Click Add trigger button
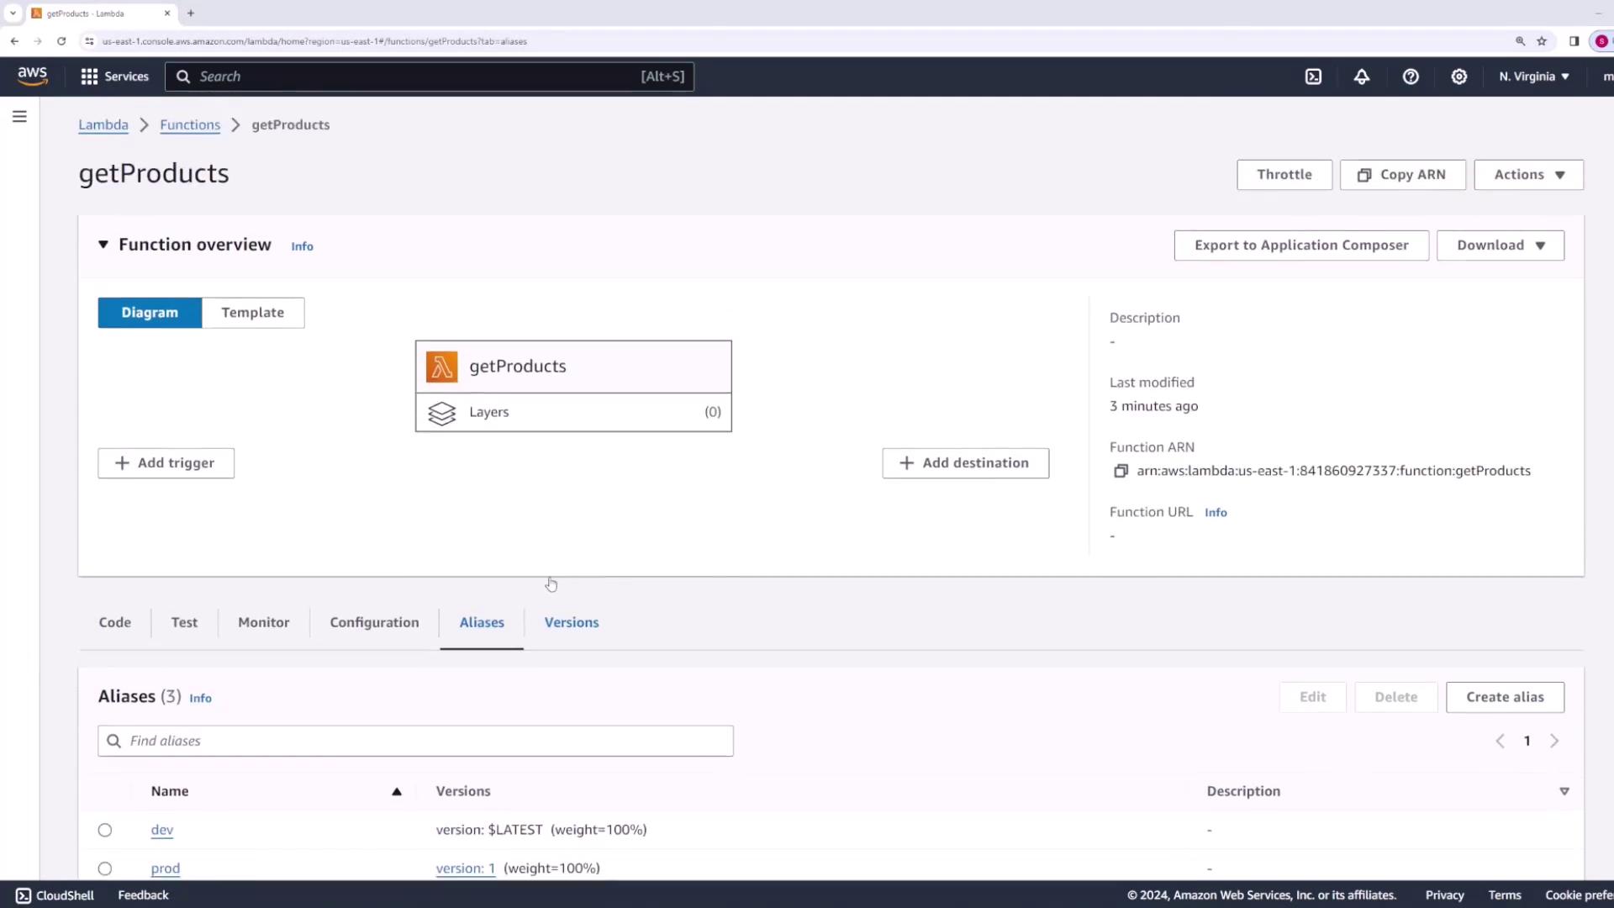Screen dimensions: 1614x908 [x=166, y=463]
